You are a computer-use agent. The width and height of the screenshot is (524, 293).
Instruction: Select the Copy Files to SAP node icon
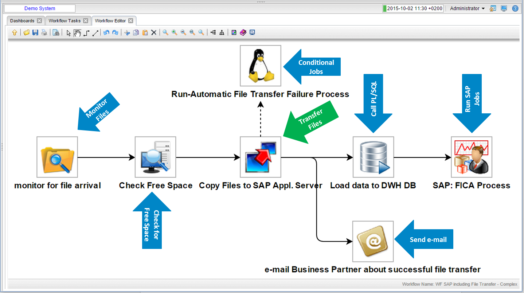(x=261, y=157)
